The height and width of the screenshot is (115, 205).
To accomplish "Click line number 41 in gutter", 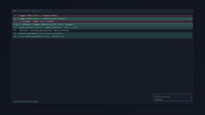I will click(15, 16).
